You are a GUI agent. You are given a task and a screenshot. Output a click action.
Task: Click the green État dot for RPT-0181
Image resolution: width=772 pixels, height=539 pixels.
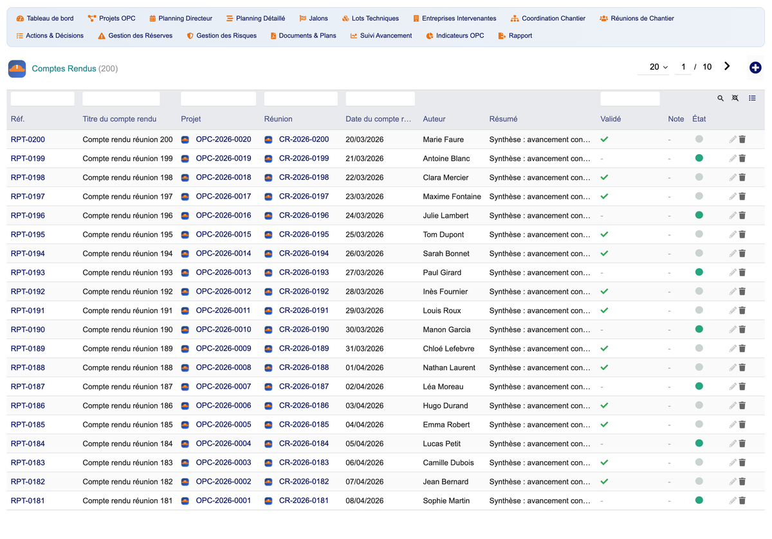coord(699,500)
